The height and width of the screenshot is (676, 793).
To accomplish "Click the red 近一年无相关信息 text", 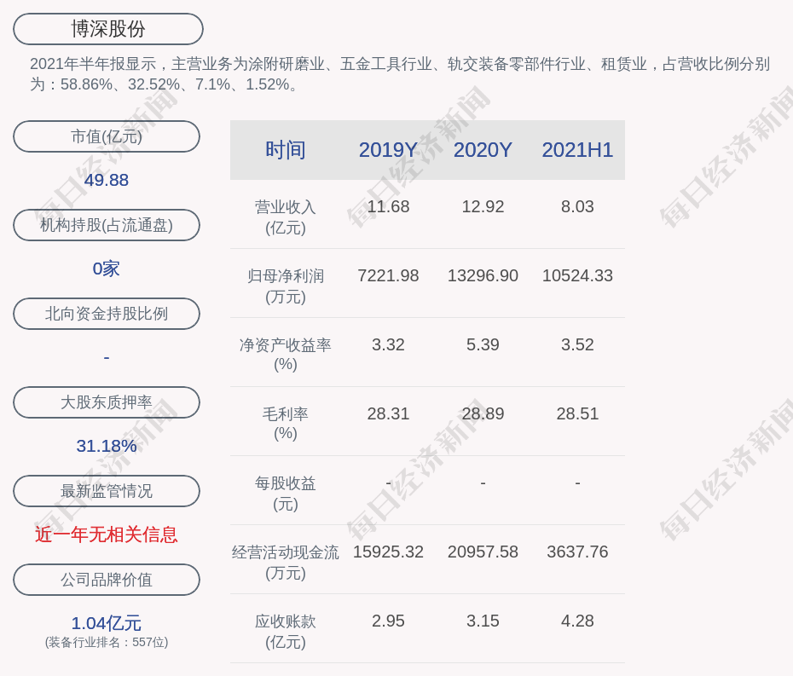I will [107, 534].
